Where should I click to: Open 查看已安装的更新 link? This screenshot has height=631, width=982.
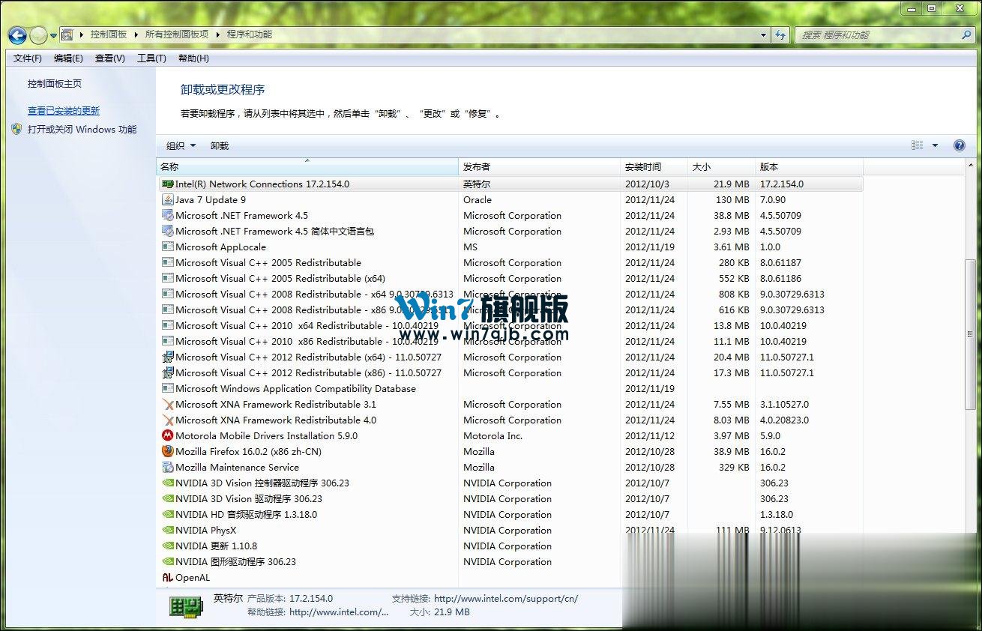pos(64,111)
